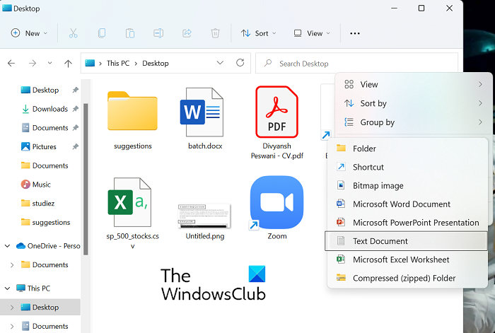Click the Delete trash icon
495x333 pixels.
coord(215,33)
